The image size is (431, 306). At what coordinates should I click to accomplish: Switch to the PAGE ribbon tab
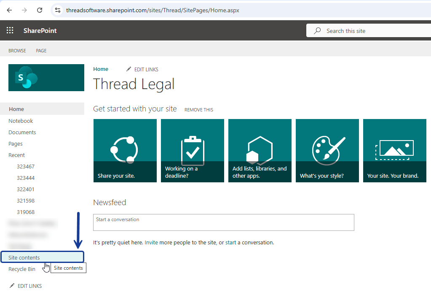(x=41, y=51)
